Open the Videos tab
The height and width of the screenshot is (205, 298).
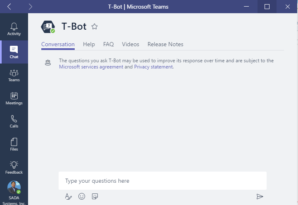click(x=130, y=45)
